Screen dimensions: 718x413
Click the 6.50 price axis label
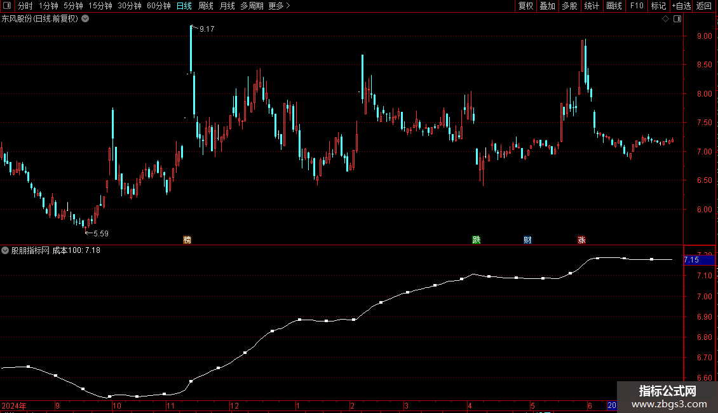pos(704,180)
